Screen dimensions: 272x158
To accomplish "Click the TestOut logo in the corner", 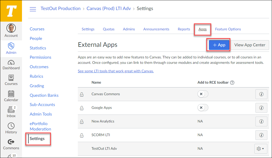I will (x=11, y=11).
